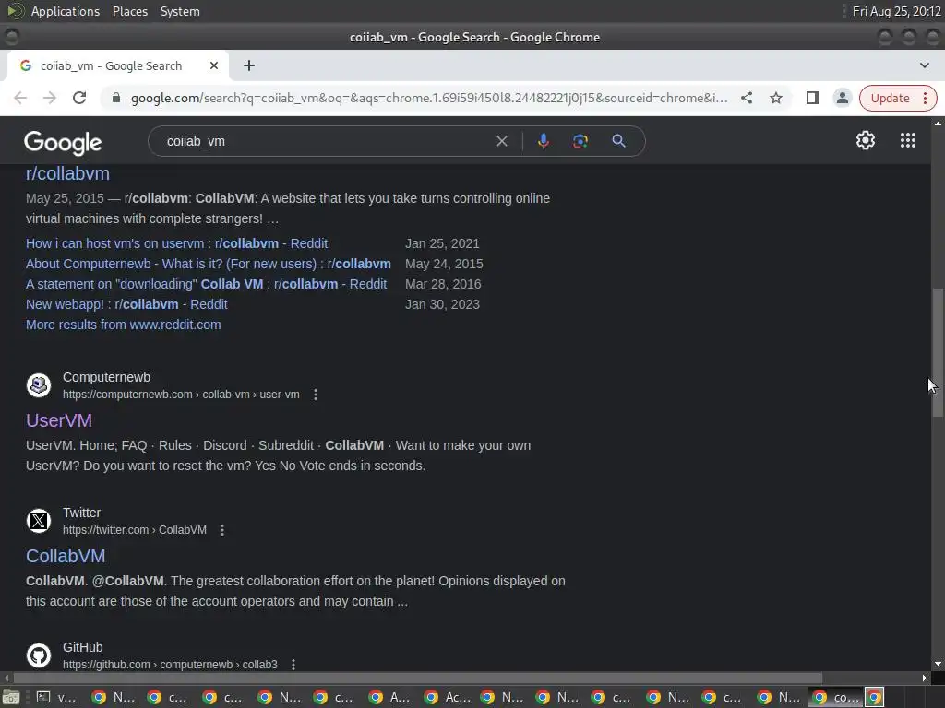This screenshot has width=945, height=708.
Task: Open the System menu
Action: tap(180, 11)
